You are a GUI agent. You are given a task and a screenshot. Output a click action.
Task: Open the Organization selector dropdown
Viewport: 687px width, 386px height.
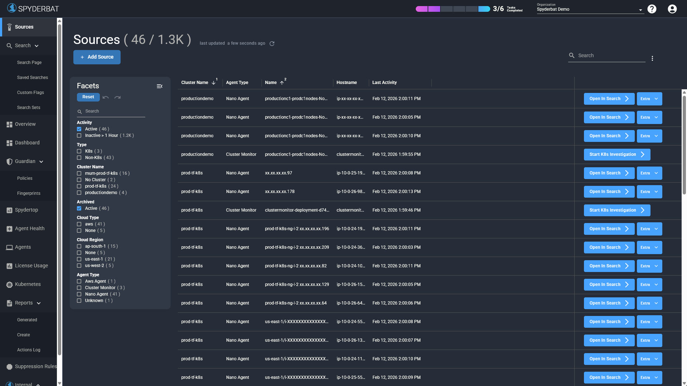point(640,9)
